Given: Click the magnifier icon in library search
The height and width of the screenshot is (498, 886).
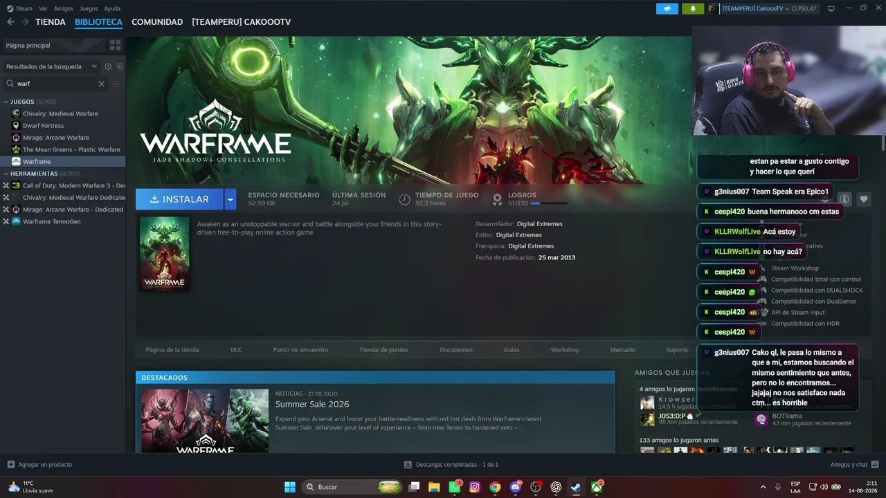Looking at the screenshot, I should coord(10,84).
